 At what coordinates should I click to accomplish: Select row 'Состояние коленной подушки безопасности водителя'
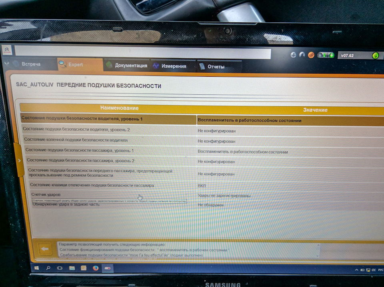(204, 140)
